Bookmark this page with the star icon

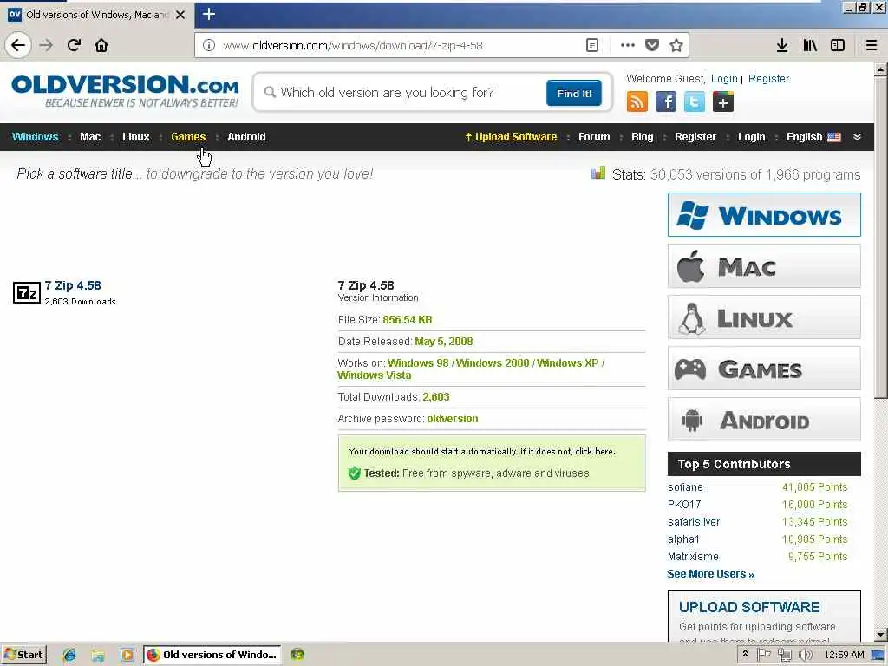click(x=676, y=45)
